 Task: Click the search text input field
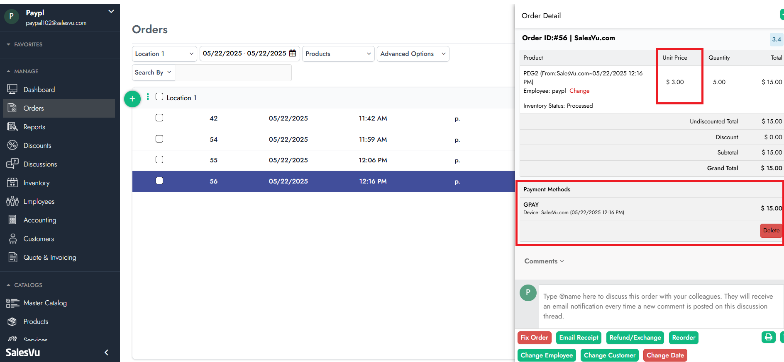[x=233, y=72]
